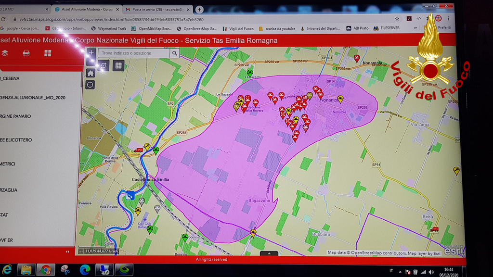This screenshot has width=493, height=277.
Task: Select yellow marker on flood boundary below Bagazzano
Action: tap(253, 233)
